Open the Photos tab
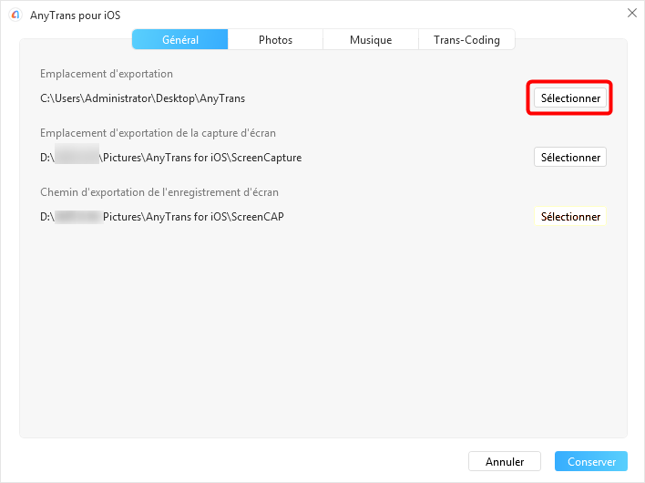The image size is (645, 483). (275, 40)
